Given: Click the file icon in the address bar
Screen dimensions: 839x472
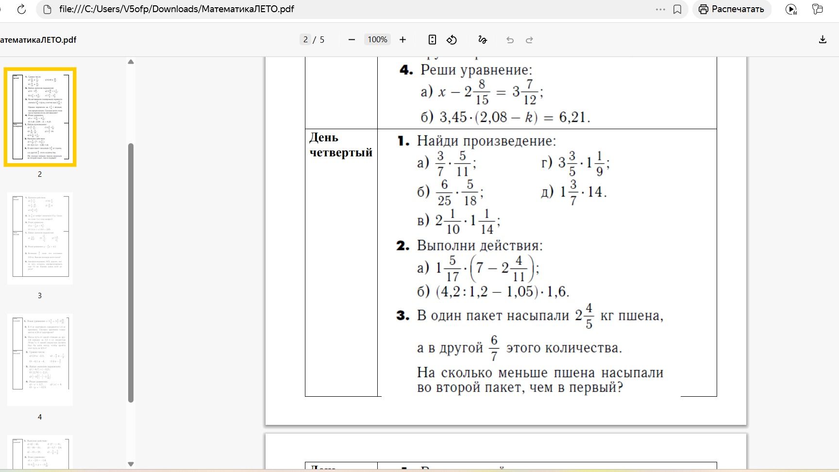Looking at the screenshot, I should [47, 9].
